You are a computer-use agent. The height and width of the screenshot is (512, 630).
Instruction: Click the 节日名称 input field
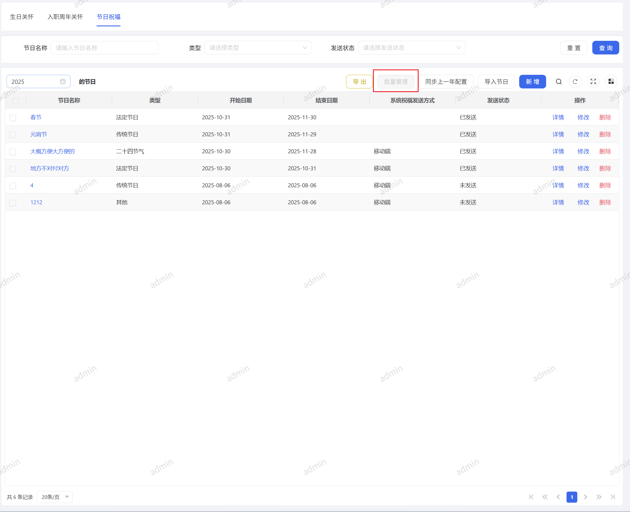pos(104,48)
